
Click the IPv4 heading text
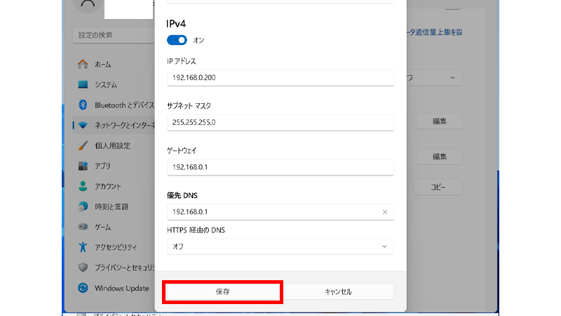(176, 24)
